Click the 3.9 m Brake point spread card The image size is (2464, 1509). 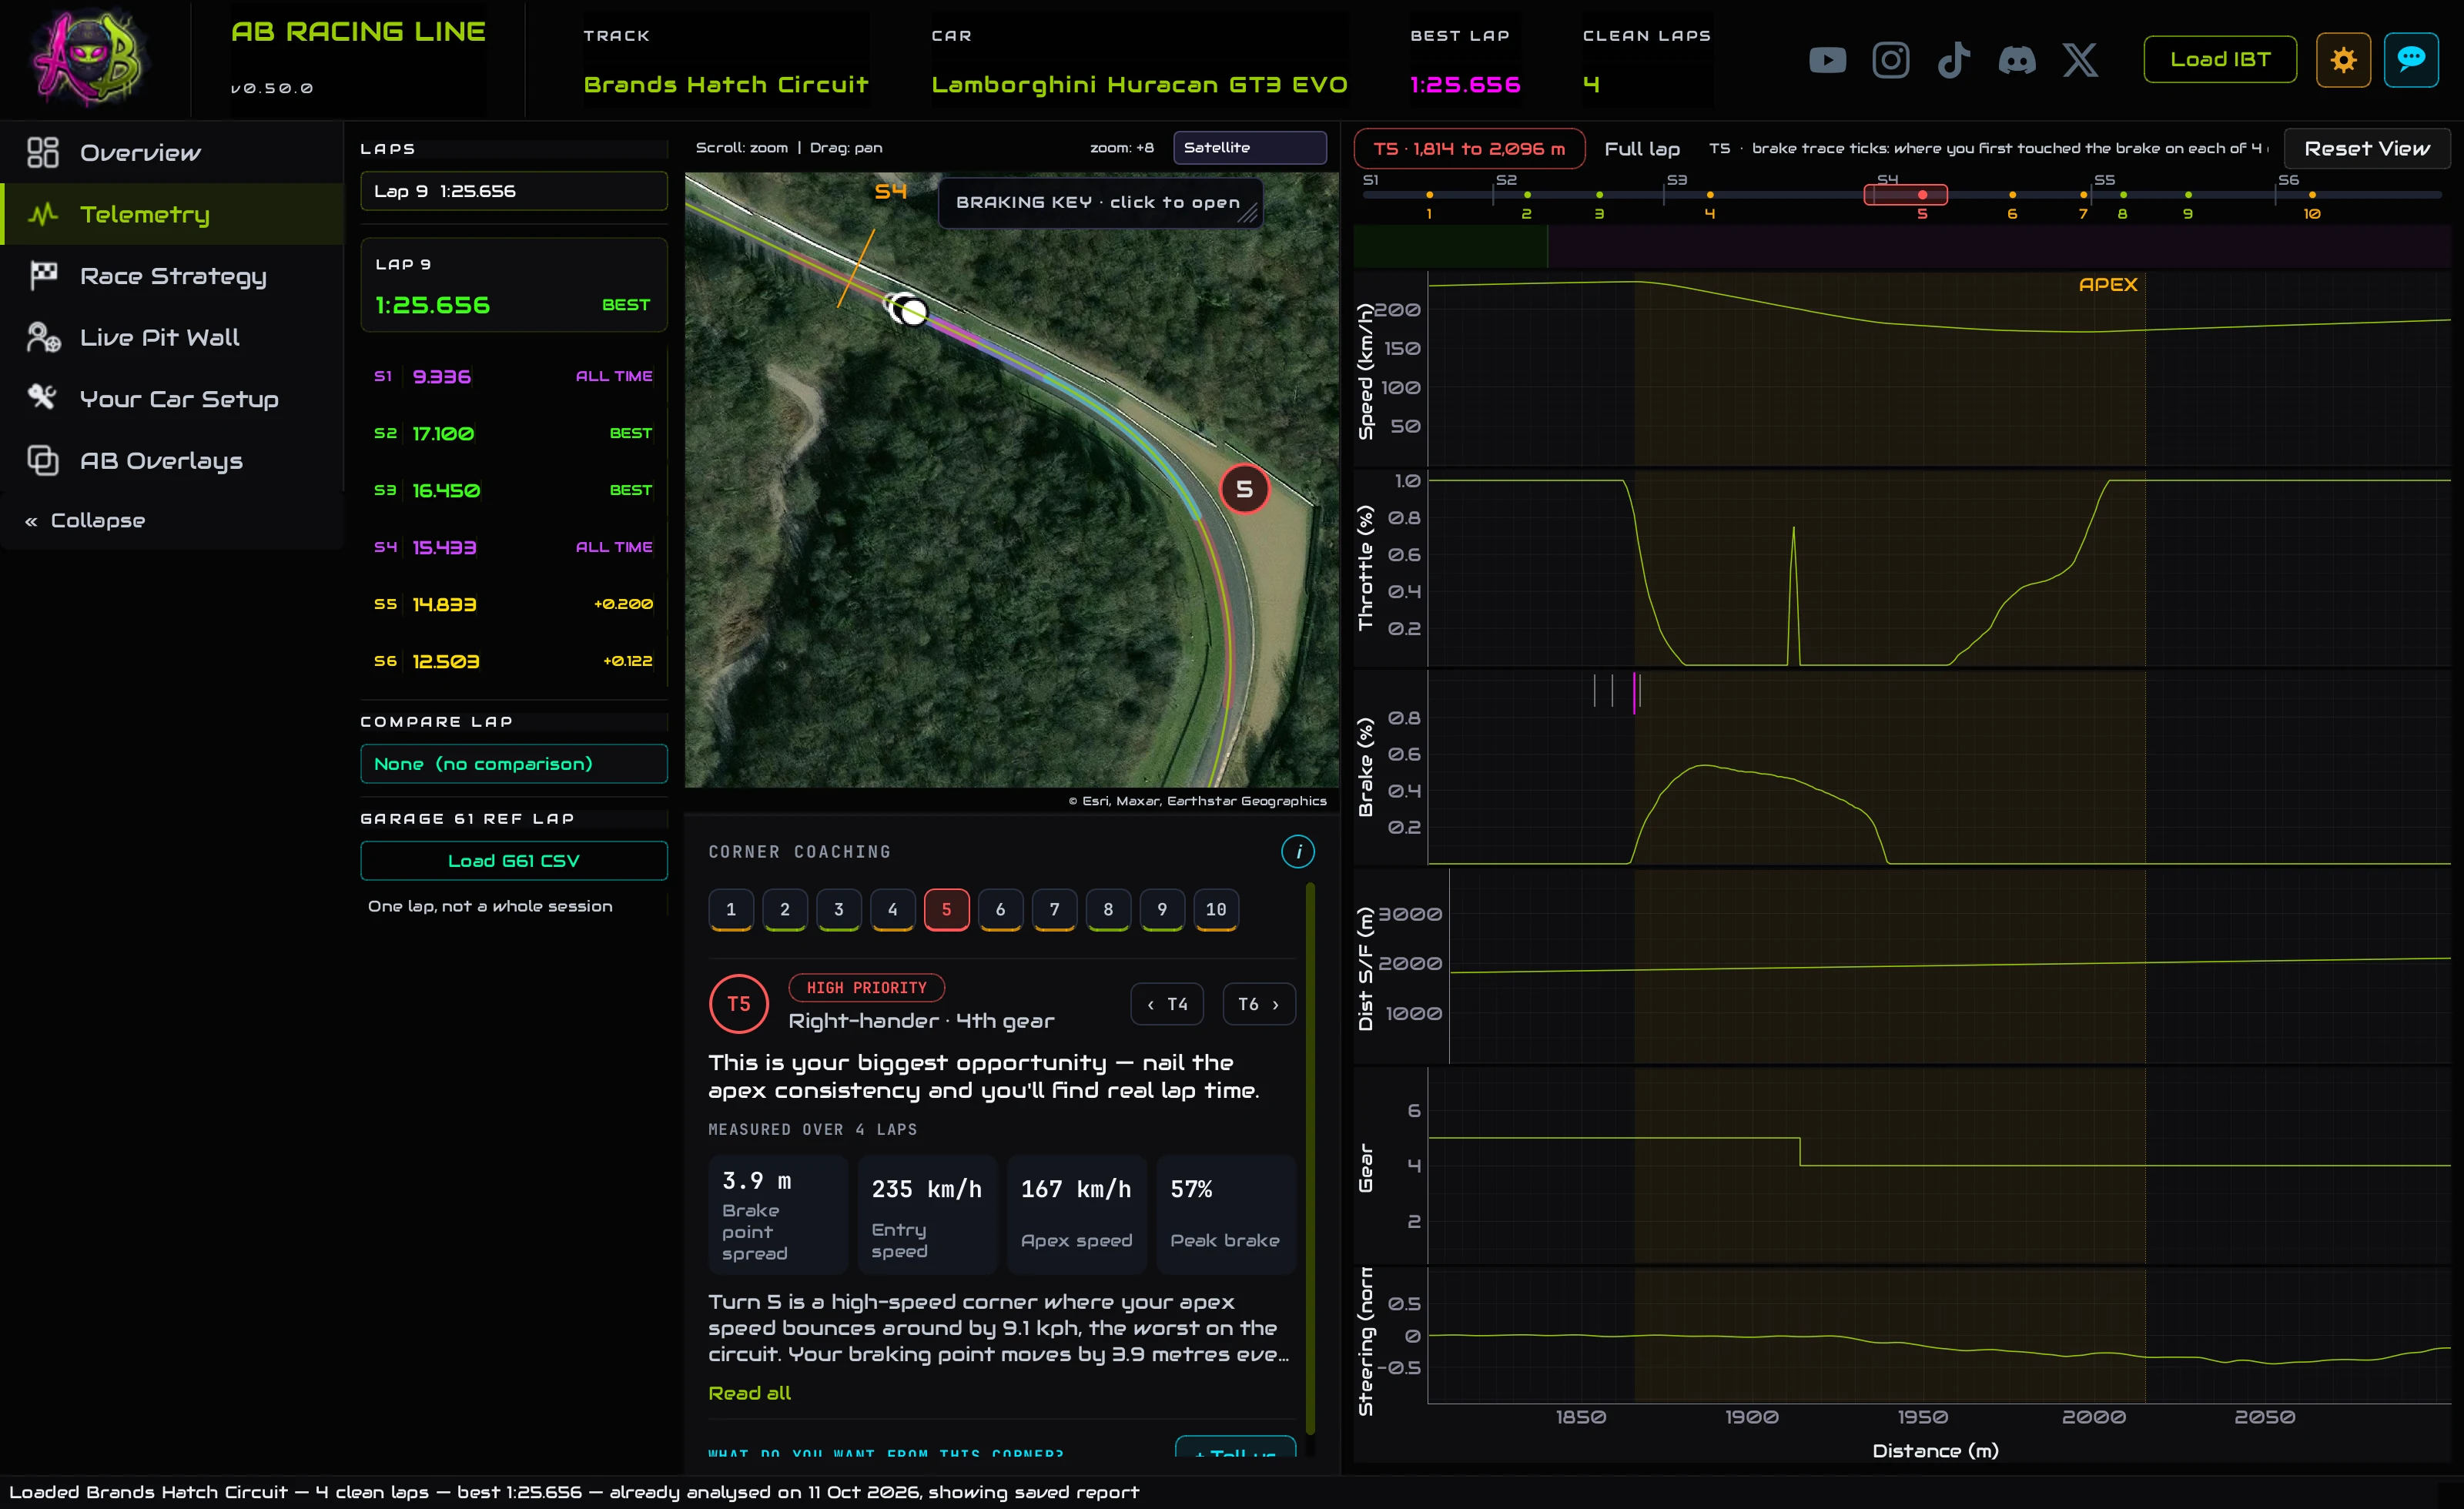[x=777, y=1214]
